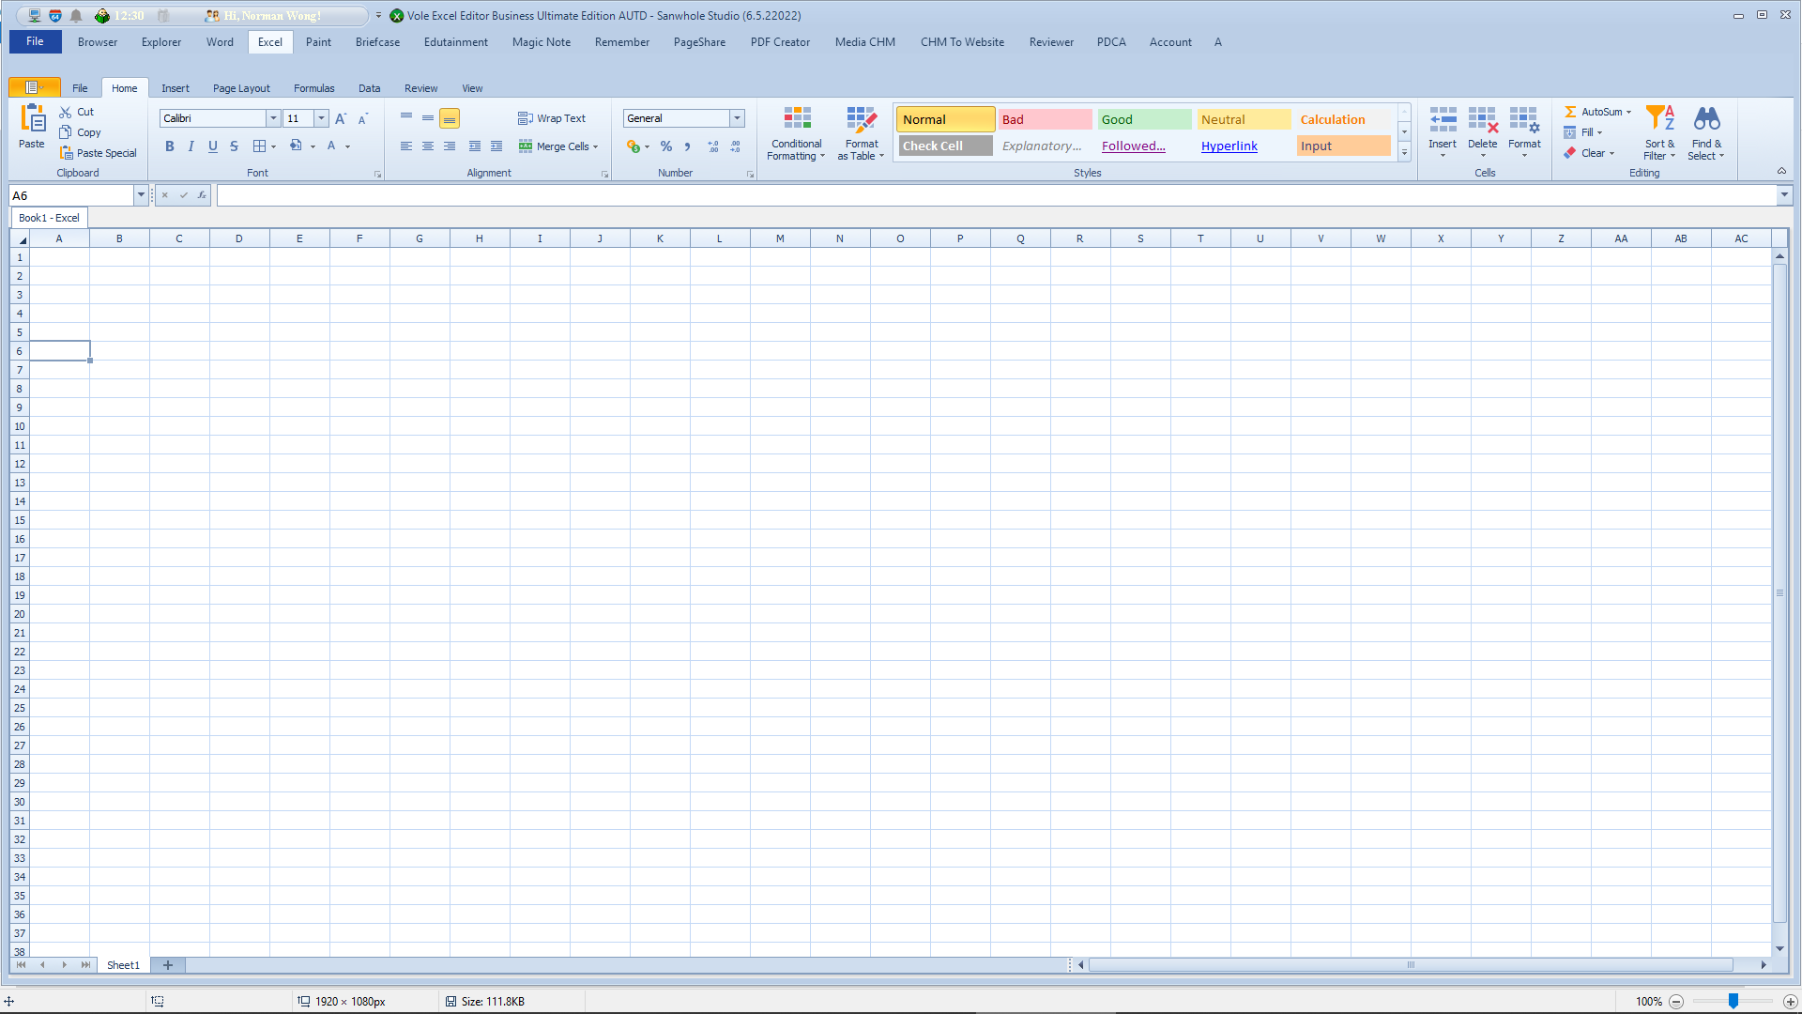
Task: Toggle Italic formatting
Action: [191, 146]
